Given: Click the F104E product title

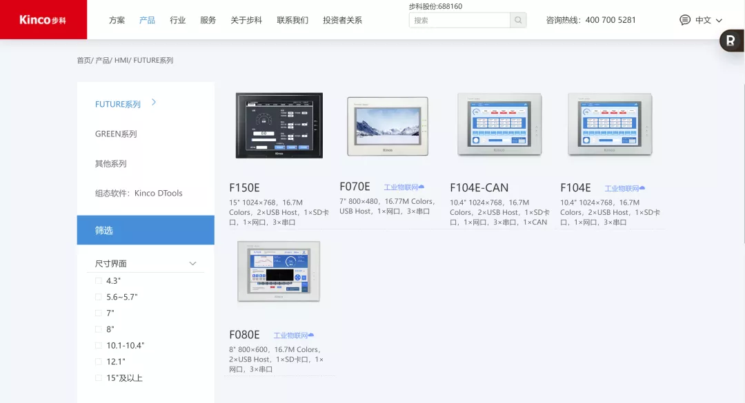Looking at the screenshot, I should coord(575,187).
